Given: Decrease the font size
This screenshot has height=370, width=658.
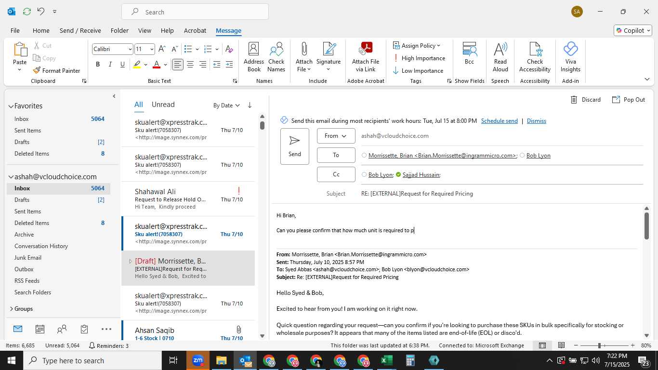Looking at the screenshot, I should [x=174, y=49].
